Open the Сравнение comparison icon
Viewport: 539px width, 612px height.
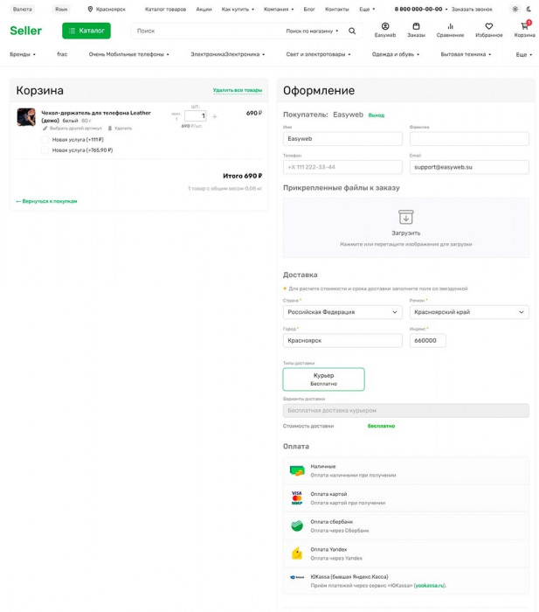[x=450, y=27]
